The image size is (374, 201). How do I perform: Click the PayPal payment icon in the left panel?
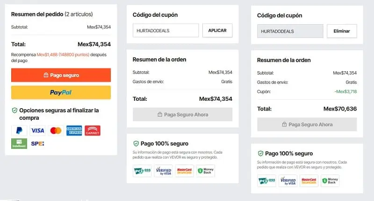point(19,131)
